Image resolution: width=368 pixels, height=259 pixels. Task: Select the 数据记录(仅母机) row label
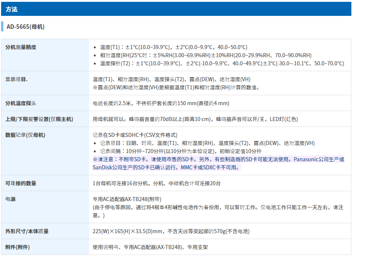coord(25,135)
